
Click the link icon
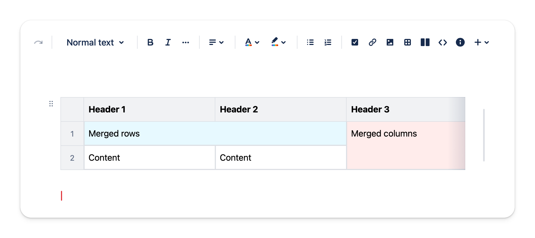372,42
